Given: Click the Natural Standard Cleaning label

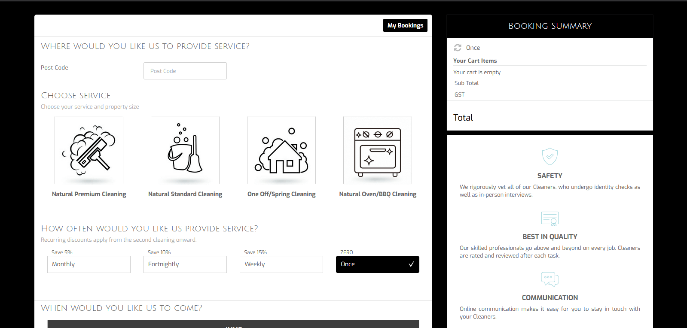Looking at the screenshot, I should tap(185, 194).
